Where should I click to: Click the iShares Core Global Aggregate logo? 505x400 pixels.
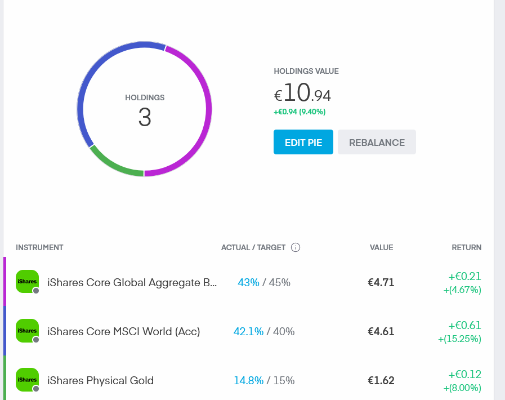coord(28,282)
